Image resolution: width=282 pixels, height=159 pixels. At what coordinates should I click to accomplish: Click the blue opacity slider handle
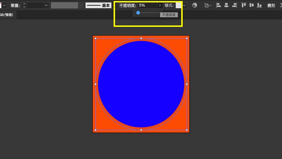click(x=138, y=13)
